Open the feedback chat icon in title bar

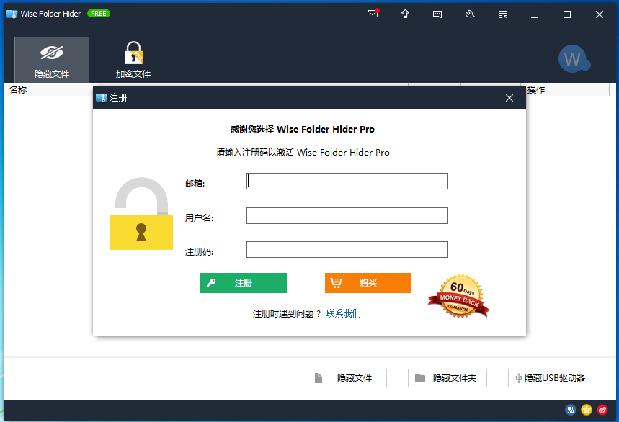[437, 14]
